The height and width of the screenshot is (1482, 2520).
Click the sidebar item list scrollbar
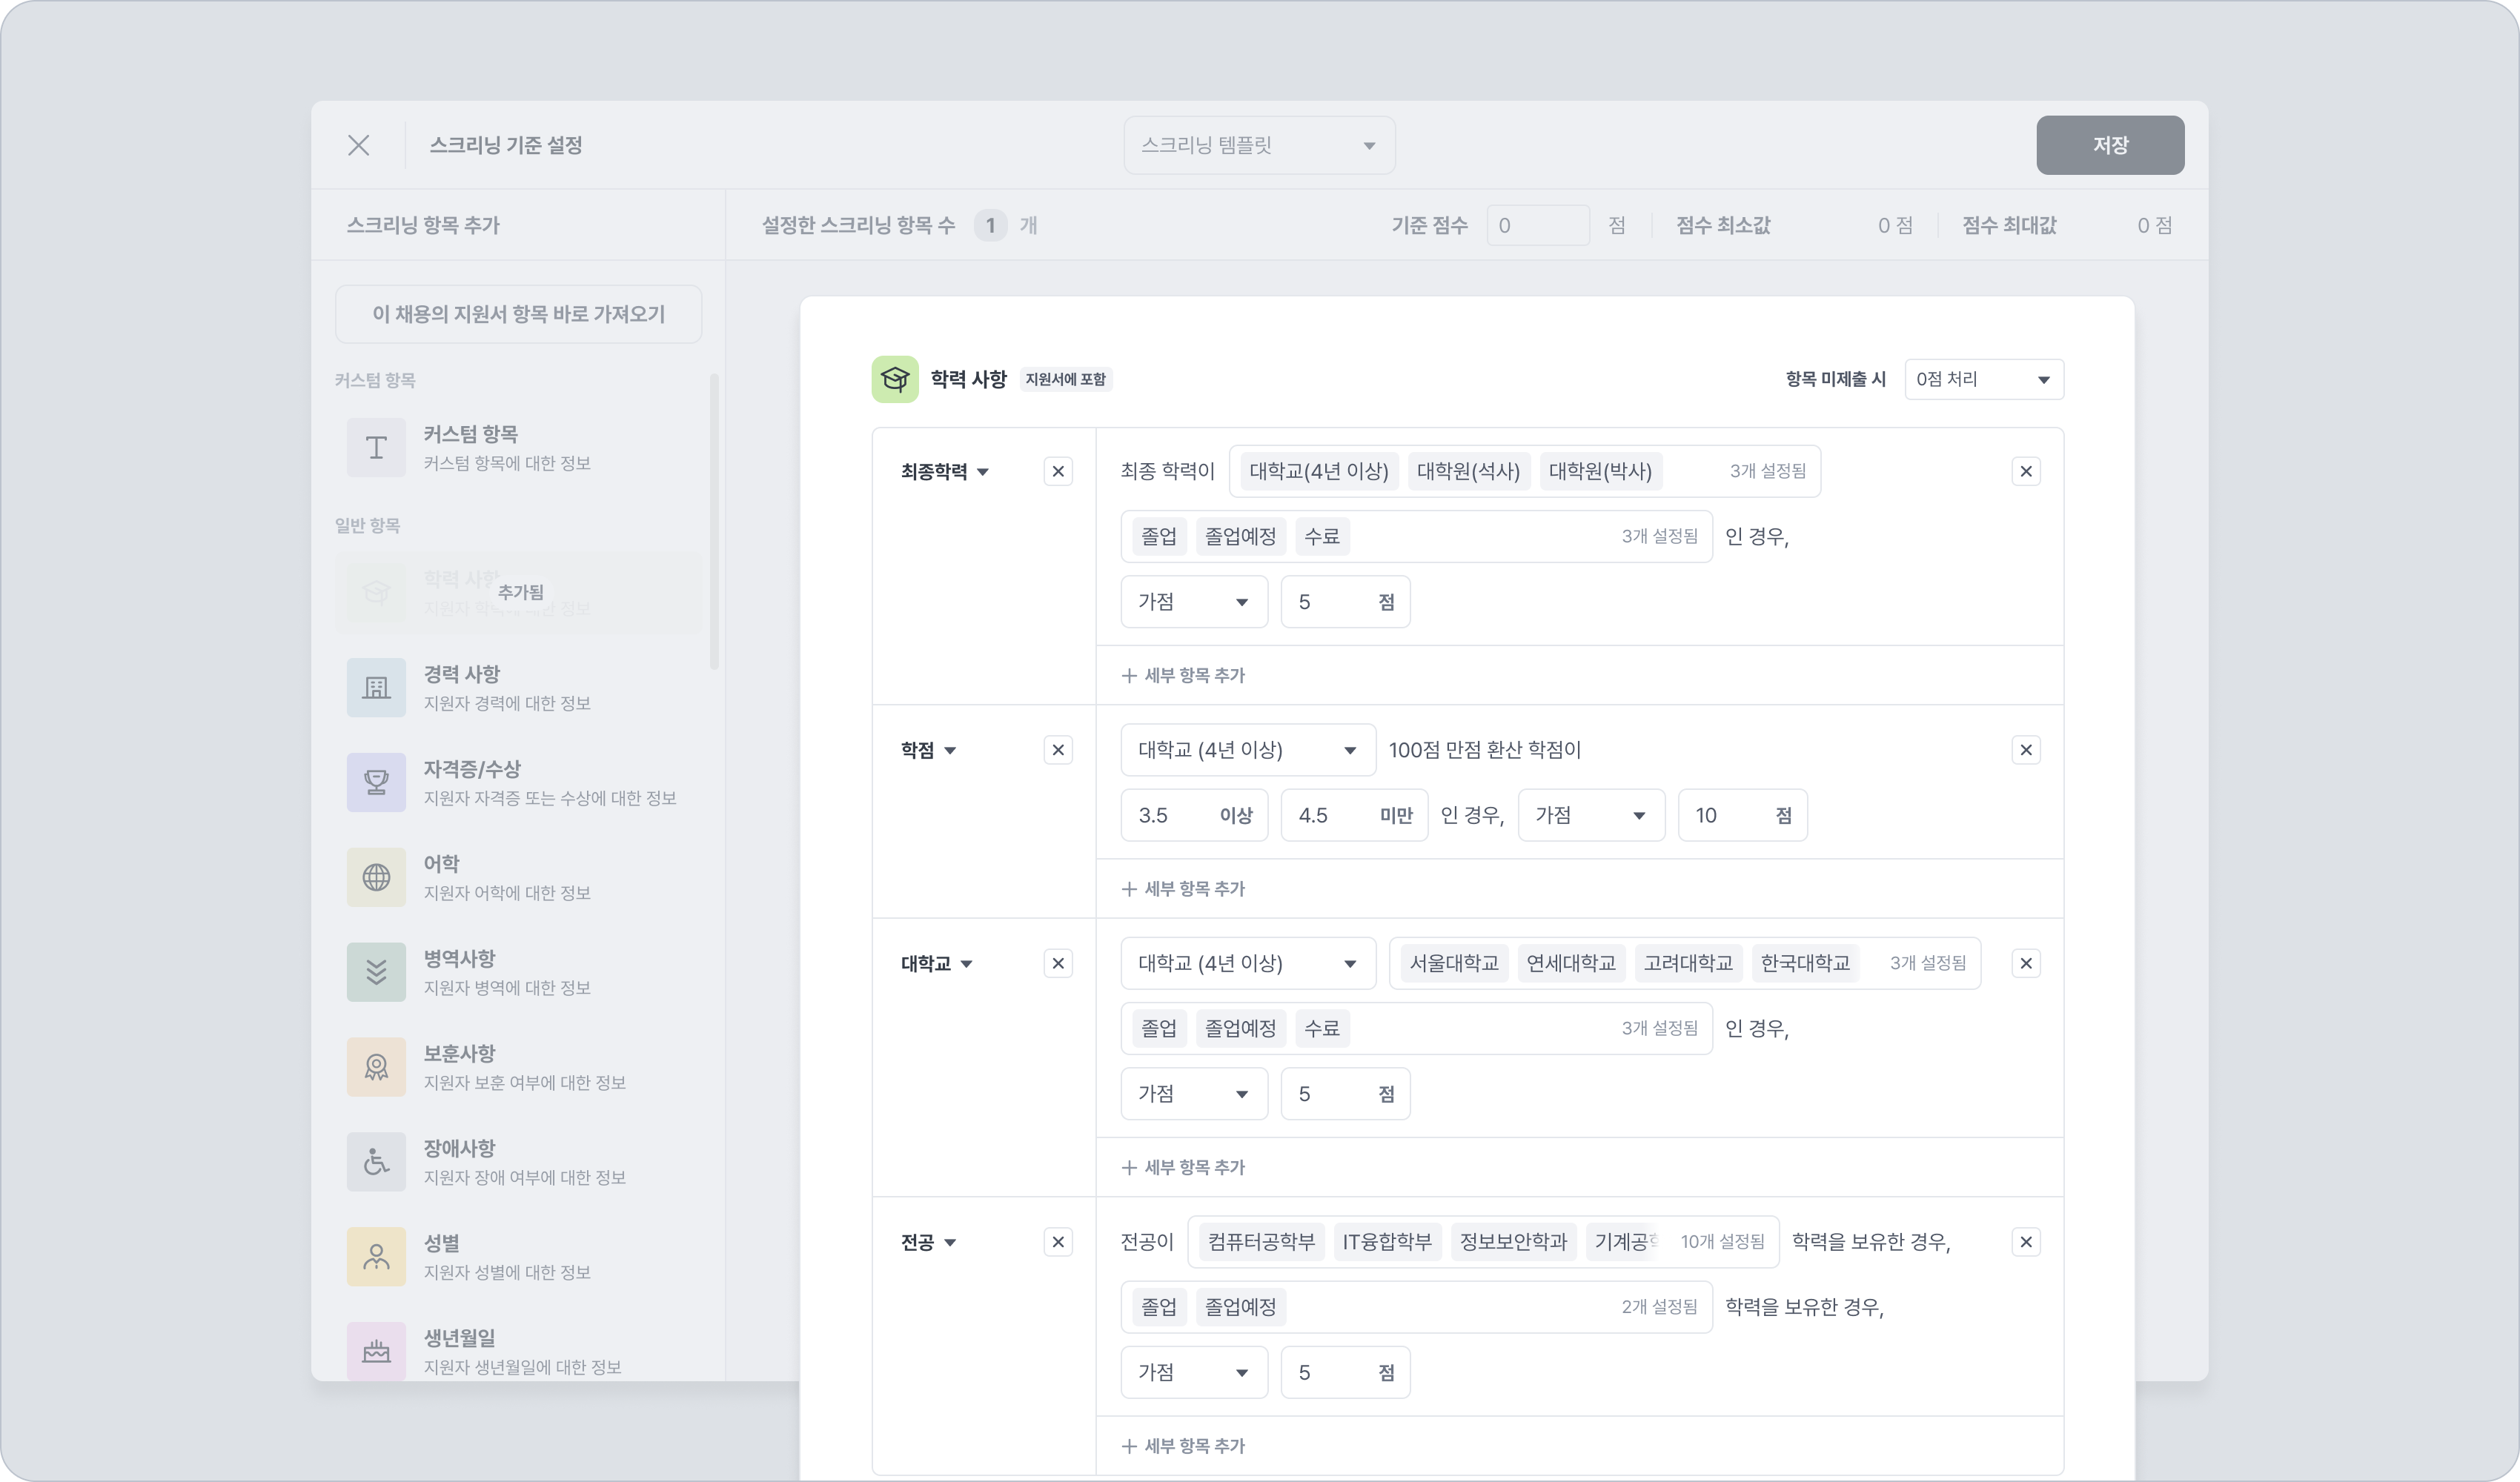click(714, 520)
